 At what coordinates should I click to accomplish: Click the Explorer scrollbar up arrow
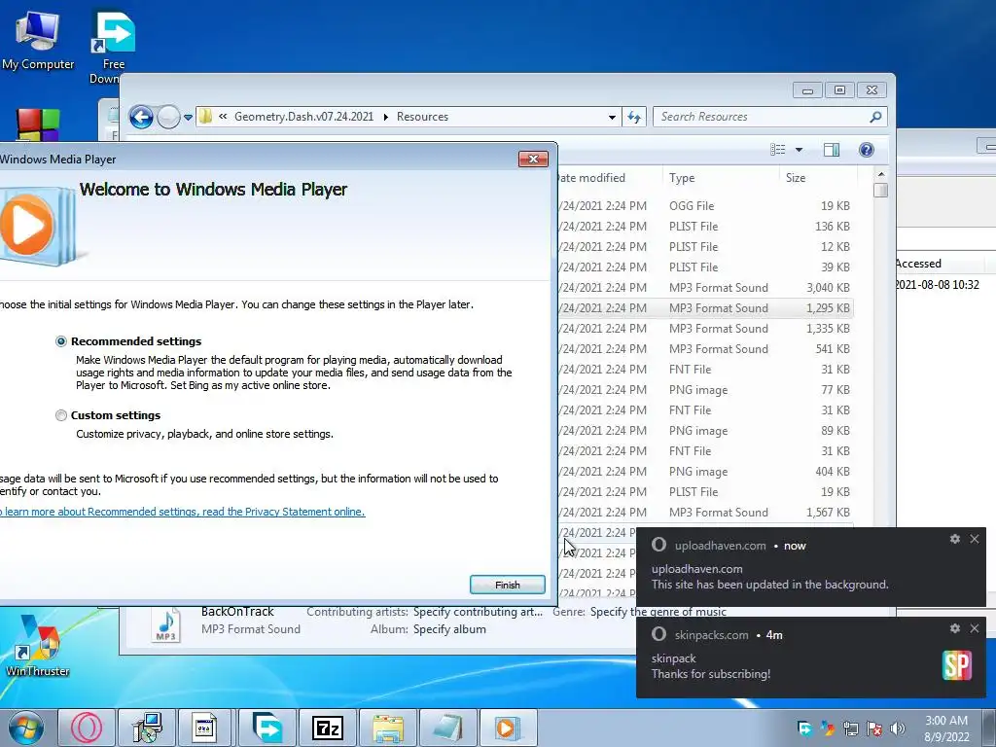880,174
